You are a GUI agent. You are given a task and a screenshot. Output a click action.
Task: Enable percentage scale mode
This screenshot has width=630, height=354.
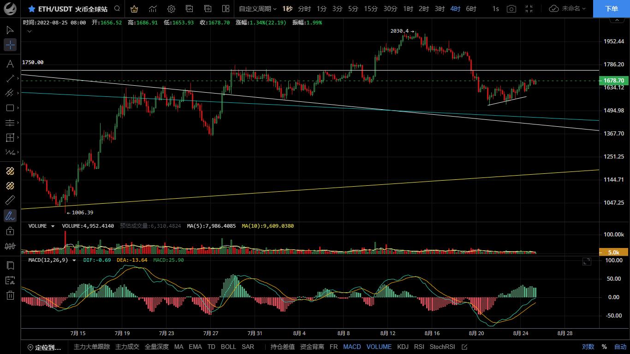coord(604,347)
